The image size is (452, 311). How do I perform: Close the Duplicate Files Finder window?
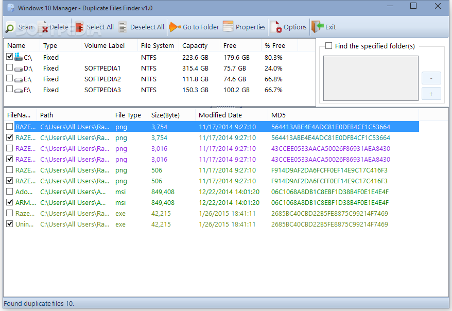438,6
